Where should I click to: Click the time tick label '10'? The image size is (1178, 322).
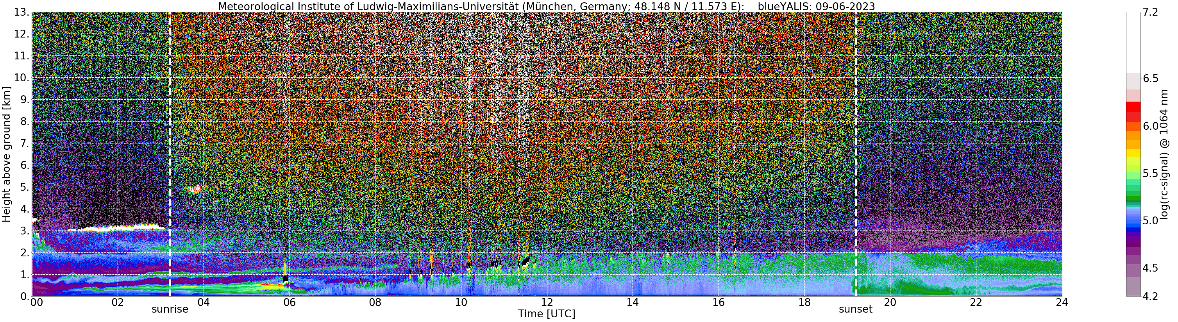461,302
